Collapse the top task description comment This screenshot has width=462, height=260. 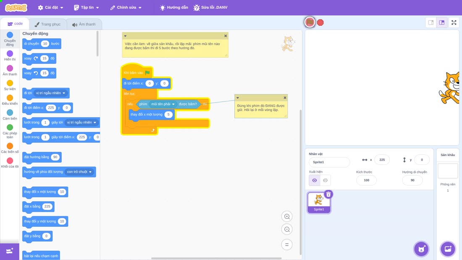[x=125, y=36]
